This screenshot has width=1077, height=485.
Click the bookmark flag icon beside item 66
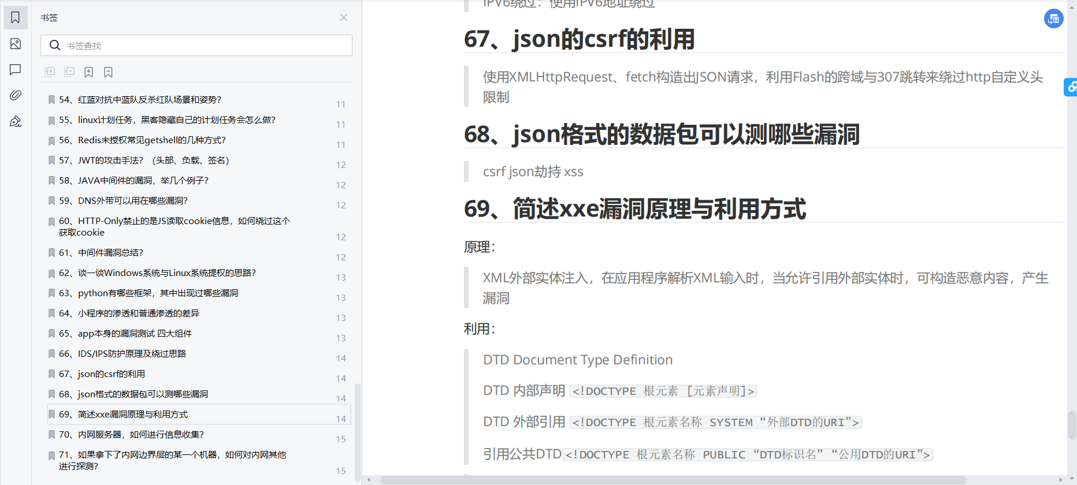tap(51, 354)
